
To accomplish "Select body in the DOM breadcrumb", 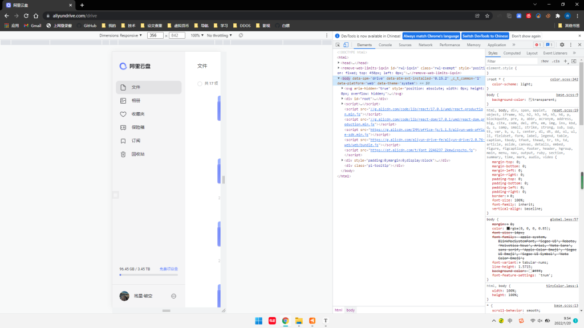I will tap(351, 310).
